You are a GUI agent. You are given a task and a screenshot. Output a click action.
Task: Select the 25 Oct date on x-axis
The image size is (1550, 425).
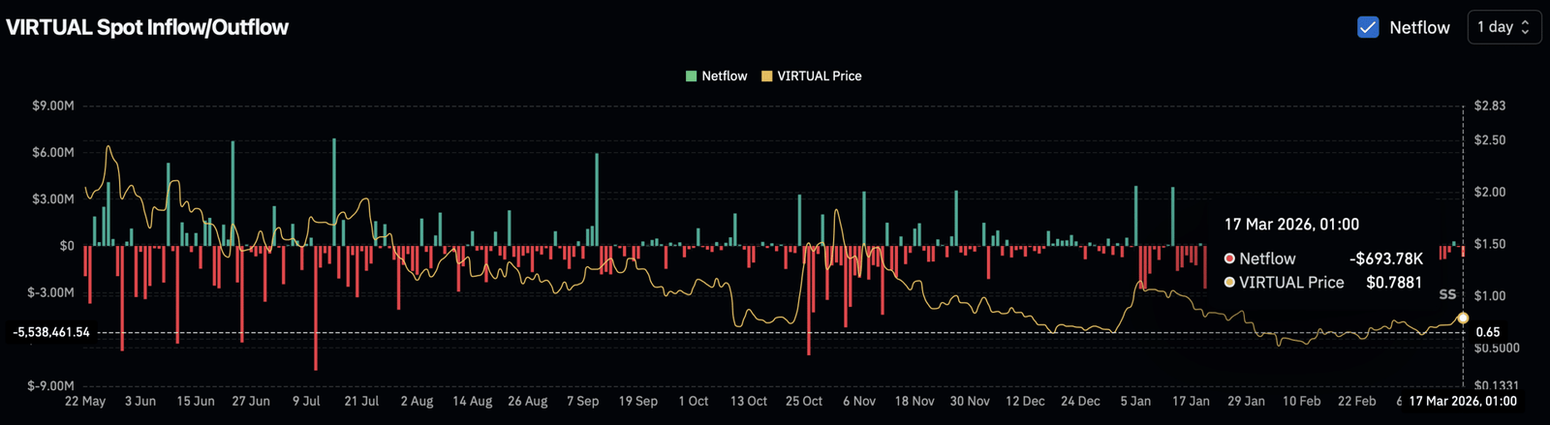804,401
